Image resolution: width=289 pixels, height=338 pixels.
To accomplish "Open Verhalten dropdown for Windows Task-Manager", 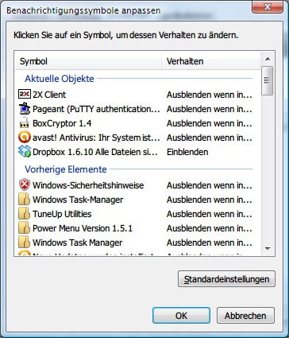I will pos(209,200).
